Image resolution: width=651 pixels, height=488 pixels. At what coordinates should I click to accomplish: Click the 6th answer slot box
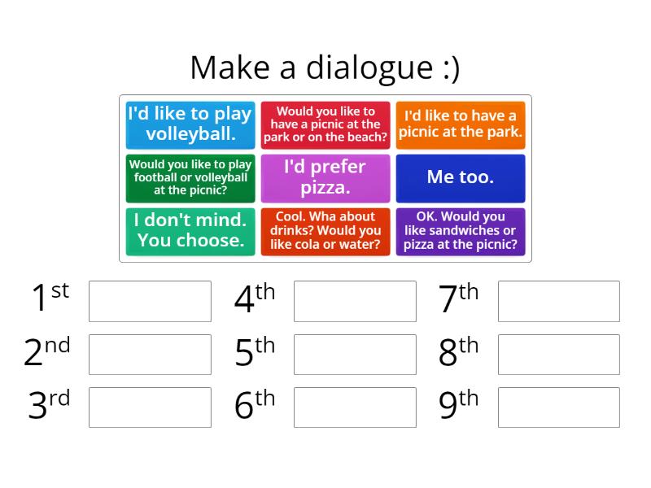pyautogui.click(x=355, y=407)
